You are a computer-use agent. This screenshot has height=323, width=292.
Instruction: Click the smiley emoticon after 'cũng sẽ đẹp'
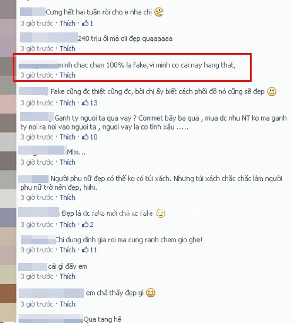tap(272, 91)
